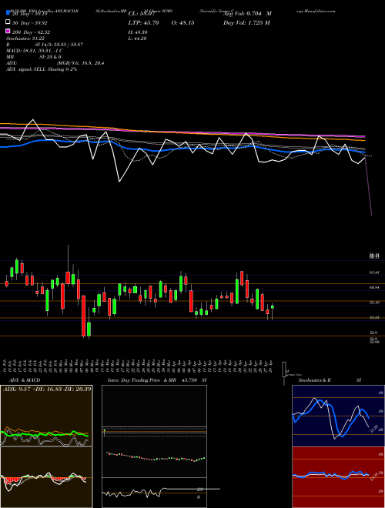Image resolution: width=385 pixels, height=508 pixels.
Task: Open the red RSI chart panel
Action: (x=338, y=477)
